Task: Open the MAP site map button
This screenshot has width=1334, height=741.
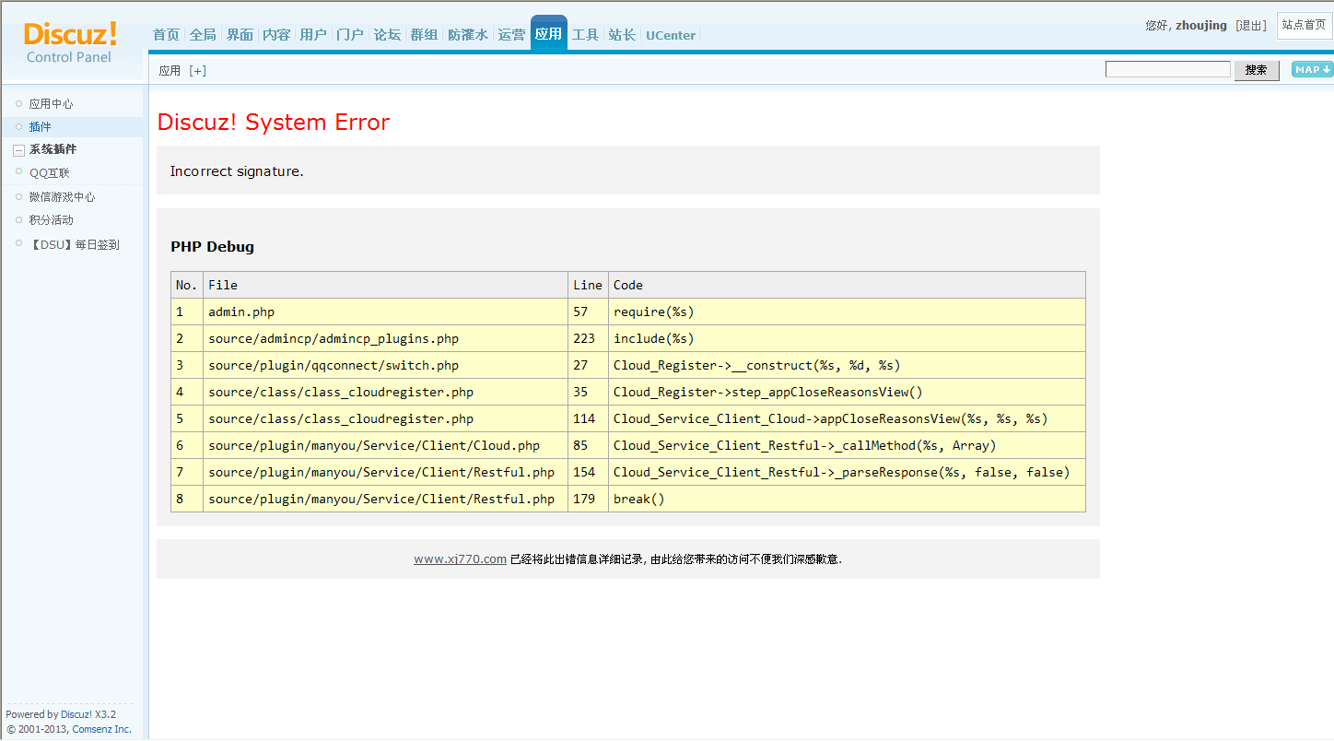Action: point(1312,70)
